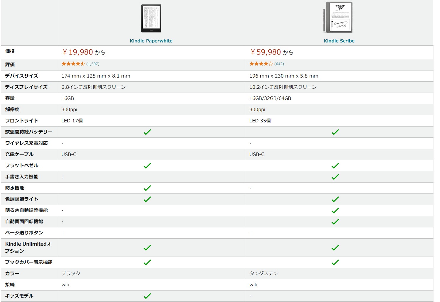Click Scribe checkmark for ブックカバー表示機能
440x302 pixels.
(335, 262)
